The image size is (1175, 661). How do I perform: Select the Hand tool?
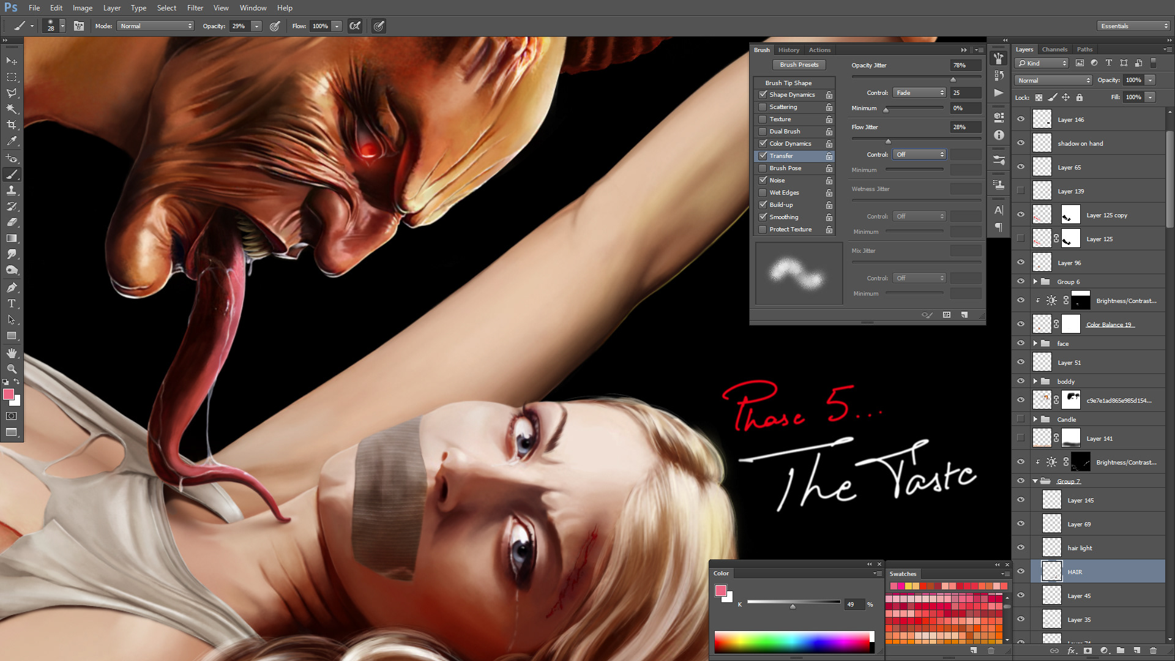12,353
